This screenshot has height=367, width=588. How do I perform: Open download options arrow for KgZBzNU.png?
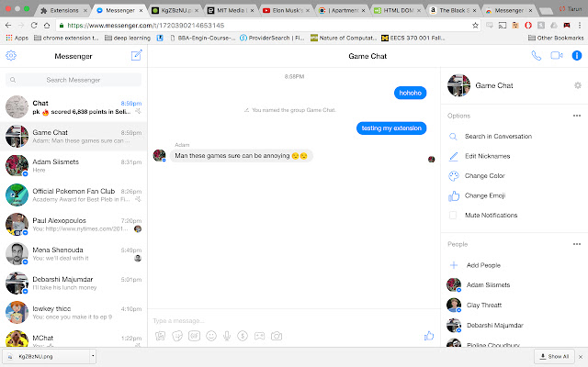pyautogui.click(x=93, y=356)
